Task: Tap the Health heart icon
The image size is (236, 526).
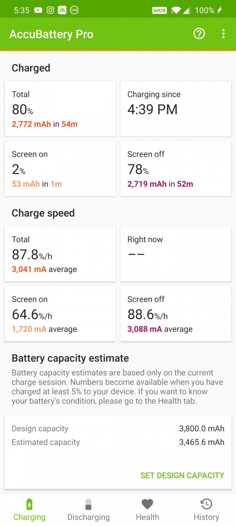Action: [x=147, y=504]
